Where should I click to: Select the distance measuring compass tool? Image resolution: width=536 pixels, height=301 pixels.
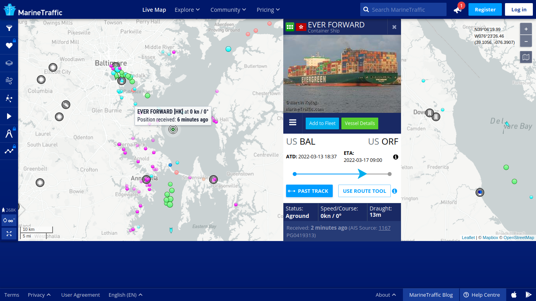[x=9, y=134]
